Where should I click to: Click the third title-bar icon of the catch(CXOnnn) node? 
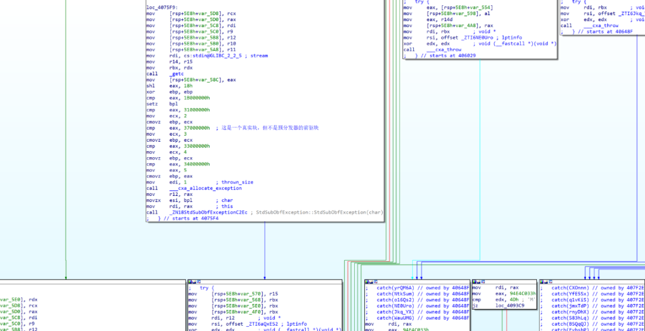[x=549, y=282]
